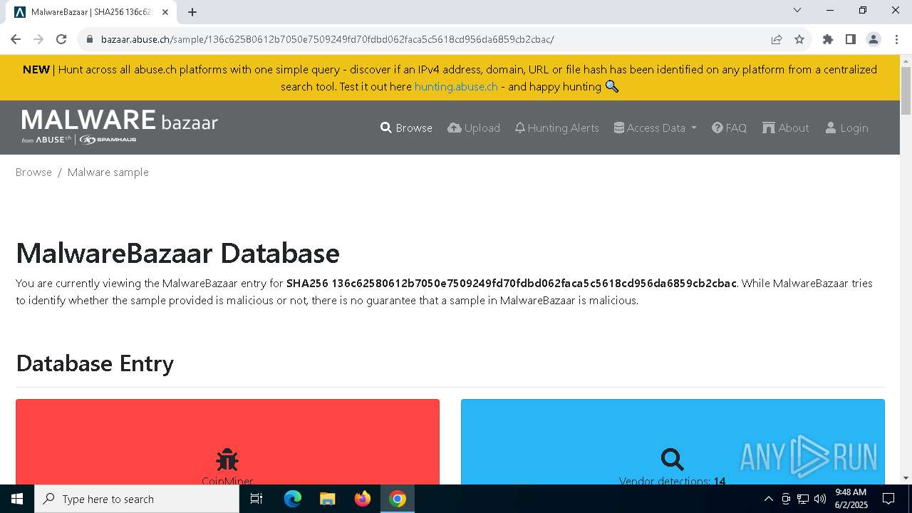Open the hunting.abuse.ch link
This screenshot has height=513, width=912.
tap(456, 86)
